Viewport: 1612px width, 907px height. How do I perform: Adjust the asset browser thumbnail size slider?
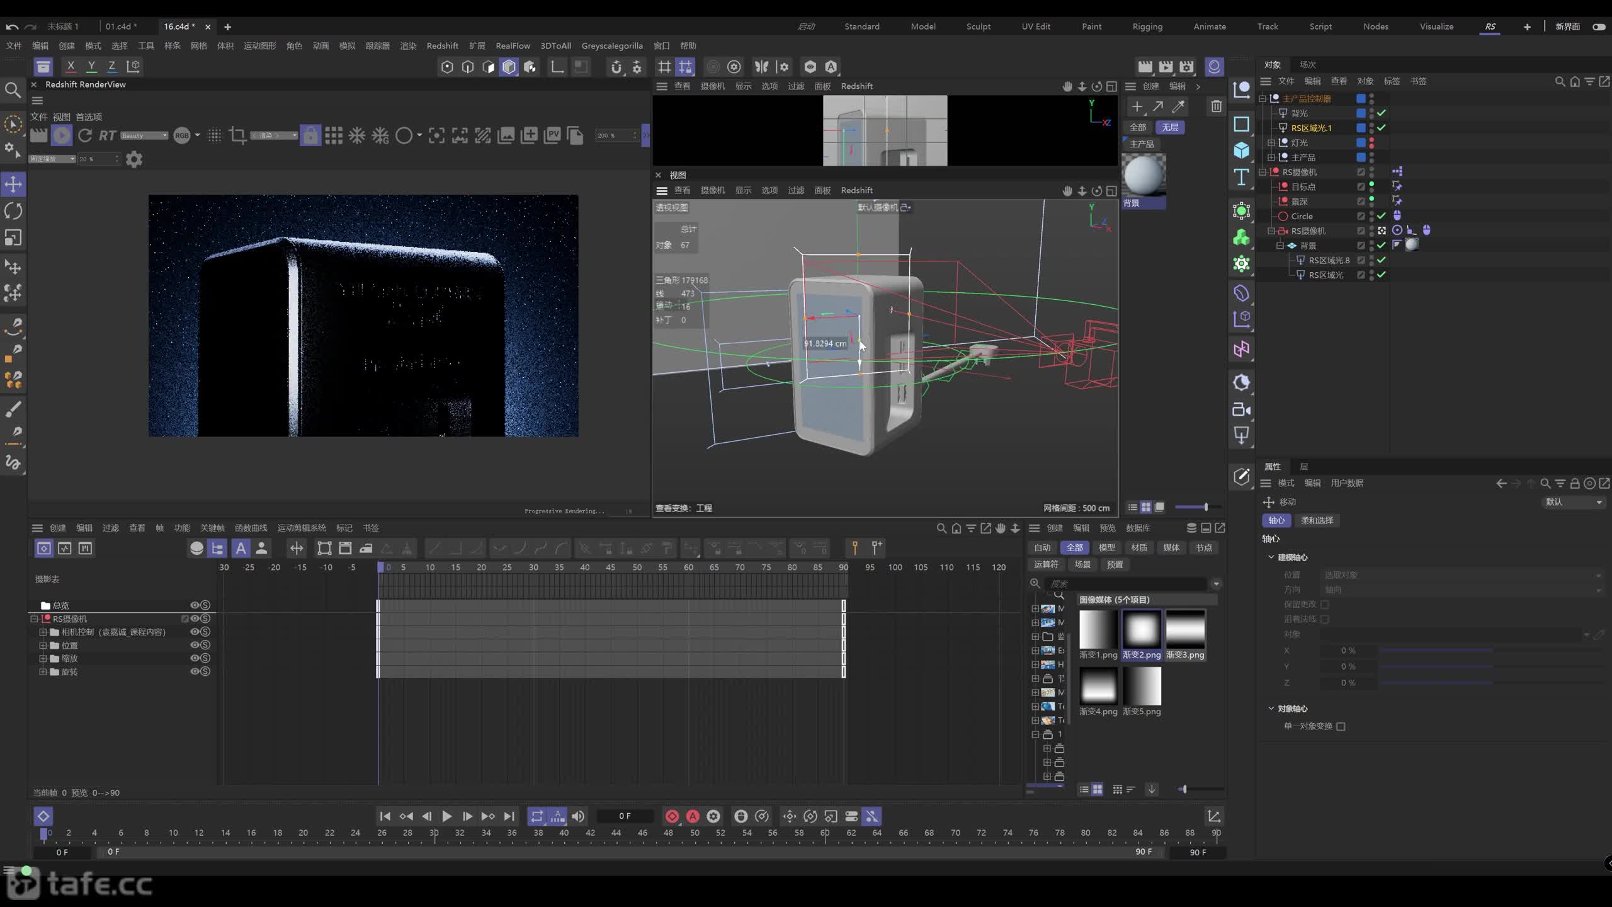pyautogui.click(x=1184, y=789)
